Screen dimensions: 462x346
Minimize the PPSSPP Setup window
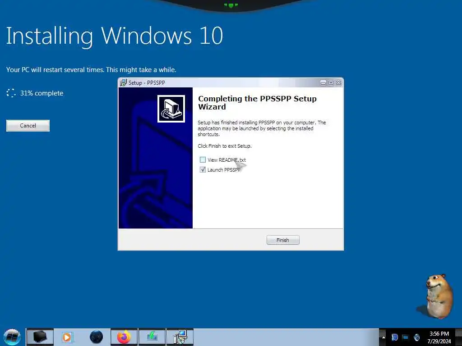(x=323, y=83)
